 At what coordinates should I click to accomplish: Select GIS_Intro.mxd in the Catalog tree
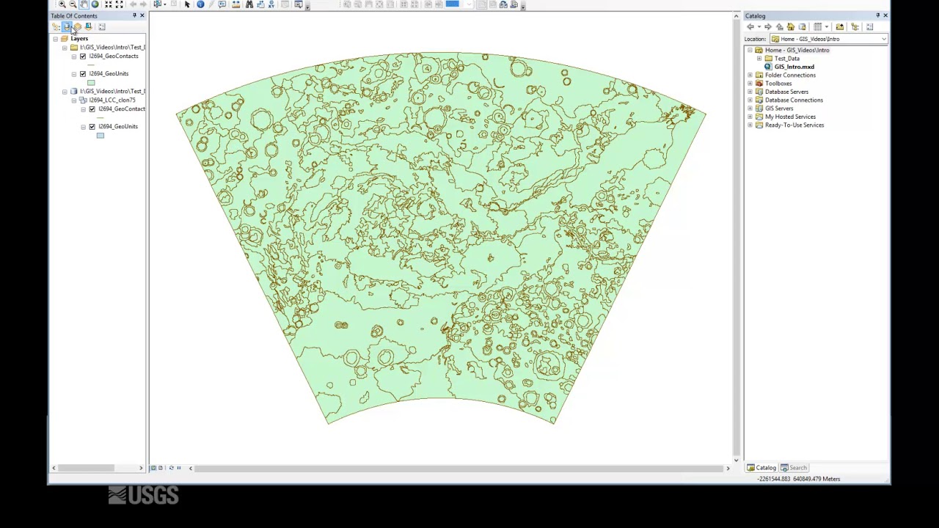coord(794,67)
